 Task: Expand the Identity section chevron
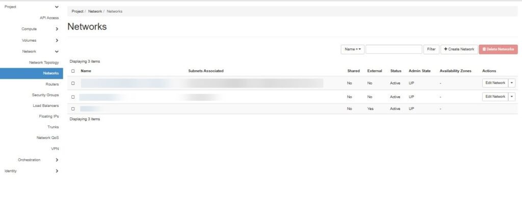(x=57, y=171)
